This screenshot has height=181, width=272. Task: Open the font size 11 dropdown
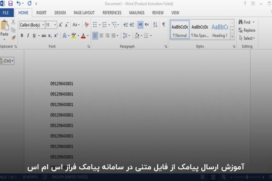pos(55,25)
